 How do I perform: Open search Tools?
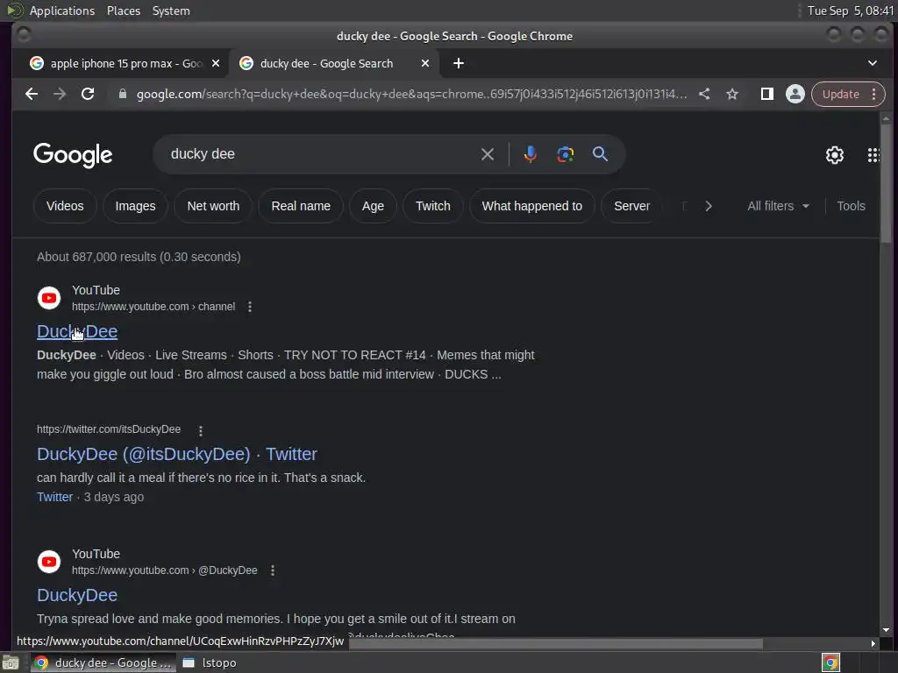click(x=851, y=206)
